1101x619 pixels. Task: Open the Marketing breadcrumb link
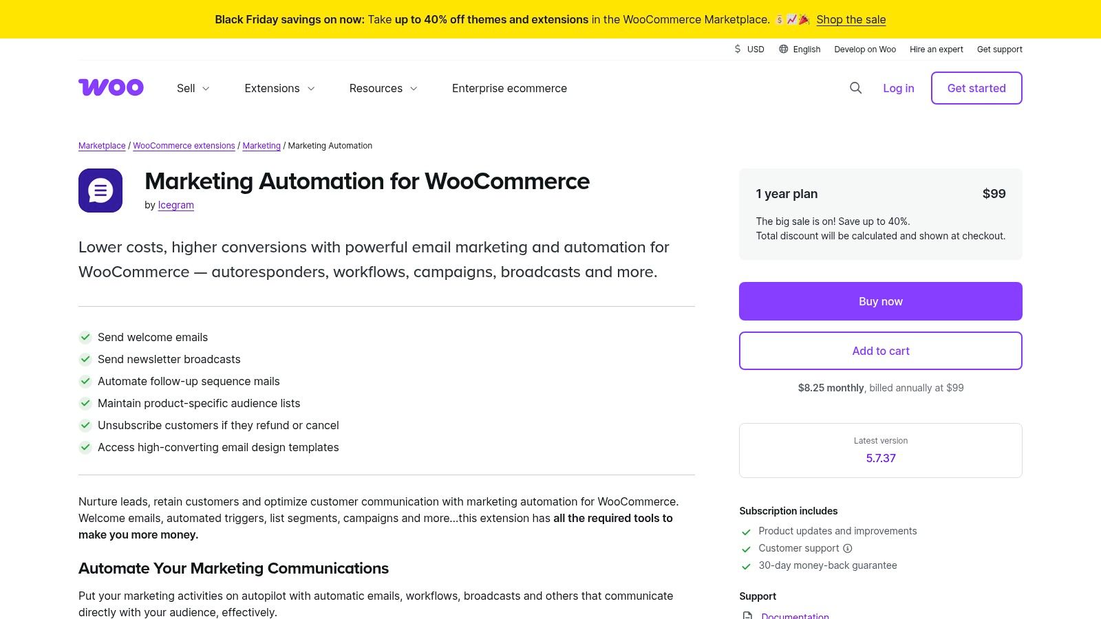tap(261, 146)
